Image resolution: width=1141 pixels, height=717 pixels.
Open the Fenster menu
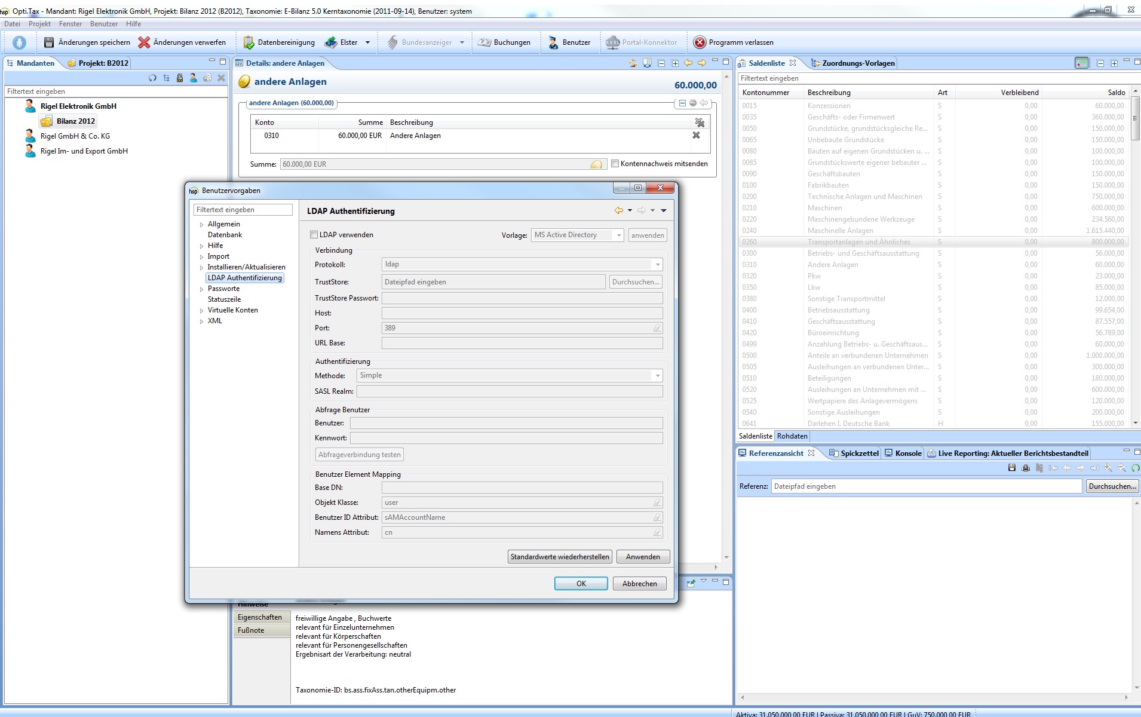[70, 24]
